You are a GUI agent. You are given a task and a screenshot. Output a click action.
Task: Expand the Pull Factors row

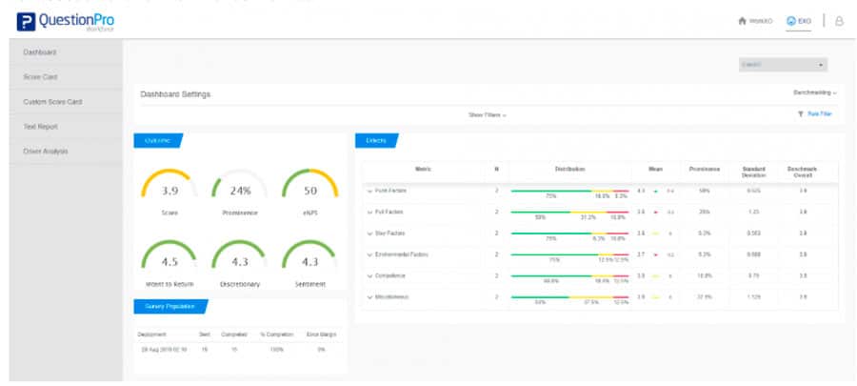click(369, 212)
